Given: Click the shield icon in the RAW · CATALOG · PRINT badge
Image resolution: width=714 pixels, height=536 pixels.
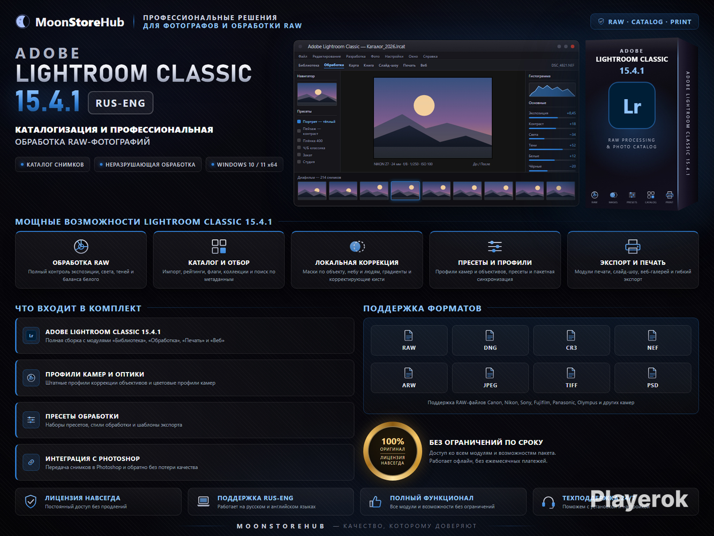Looking at the screenshot, I should pyautogui.click(x=601, y=22).
